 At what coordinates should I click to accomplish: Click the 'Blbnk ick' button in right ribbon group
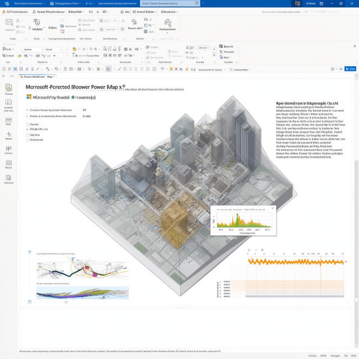click(x=226, y=47)
